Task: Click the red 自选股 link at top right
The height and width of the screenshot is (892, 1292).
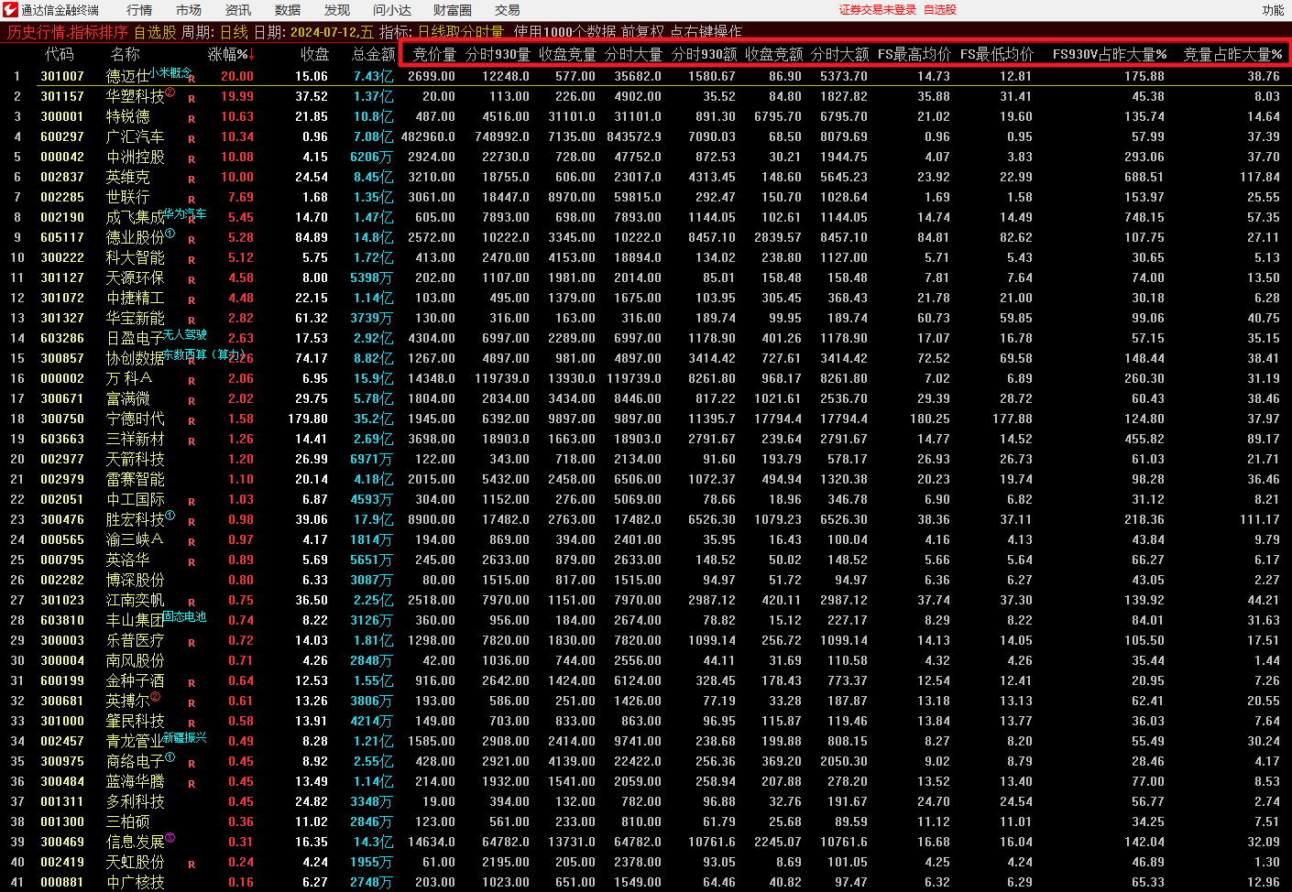Action: [939, 10]
